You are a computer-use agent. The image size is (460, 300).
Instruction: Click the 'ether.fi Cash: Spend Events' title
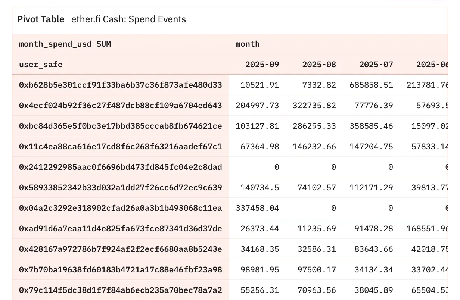128,19
